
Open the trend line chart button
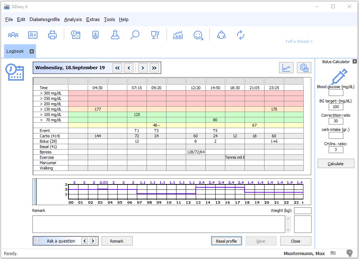[286, 68]
